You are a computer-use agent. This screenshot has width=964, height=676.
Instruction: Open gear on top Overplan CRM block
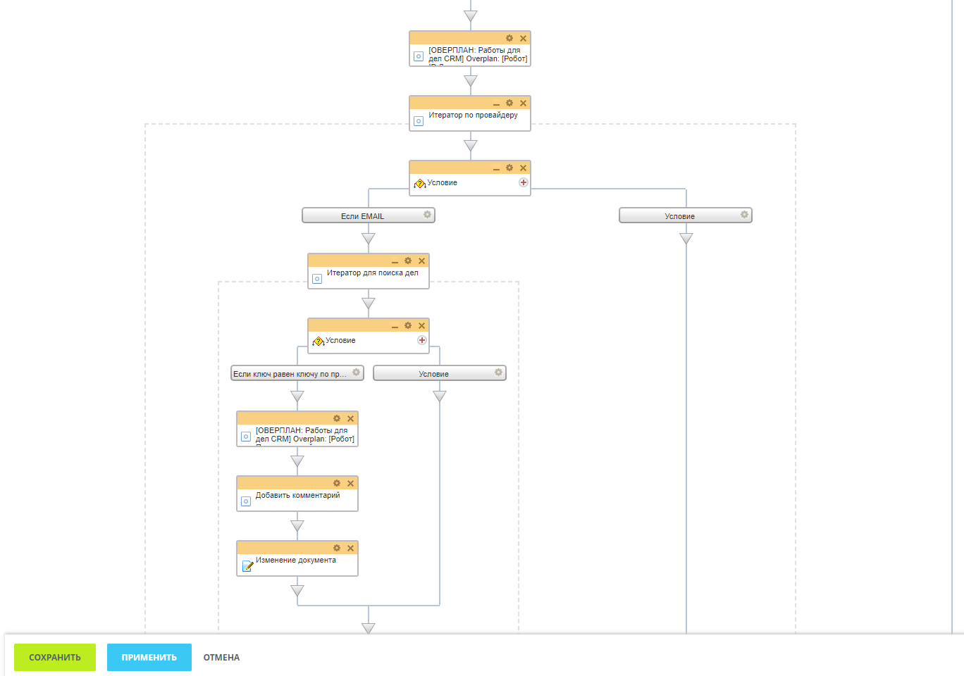click(x=509, y=38)
